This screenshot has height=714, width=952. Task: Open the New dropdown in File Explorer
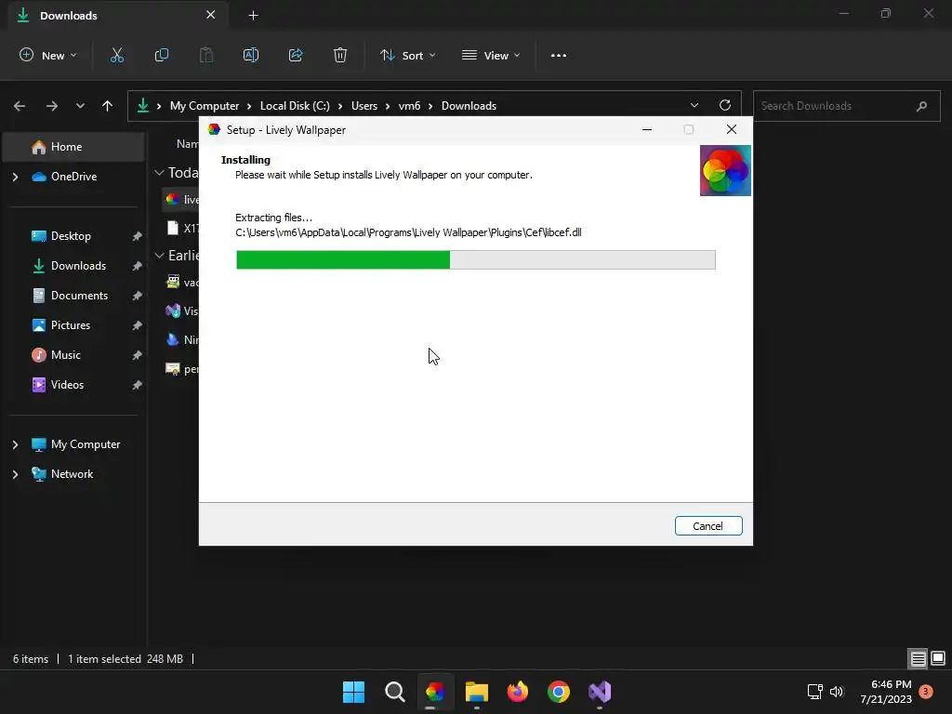coord(48,55)
